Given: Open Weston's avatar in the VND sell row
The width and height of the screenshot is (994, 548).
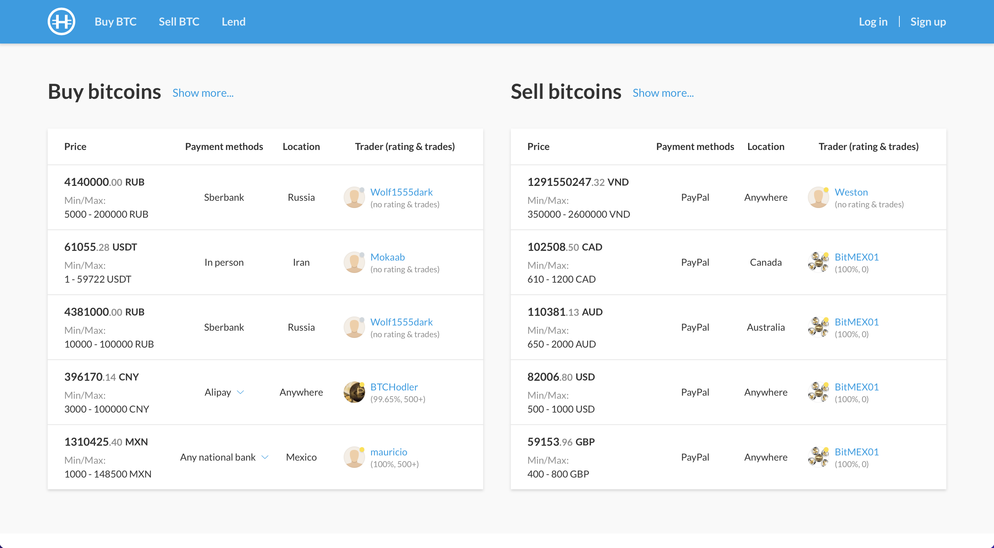Looking at the screenshot, I should pyautogui.click(x=818, y=197).
